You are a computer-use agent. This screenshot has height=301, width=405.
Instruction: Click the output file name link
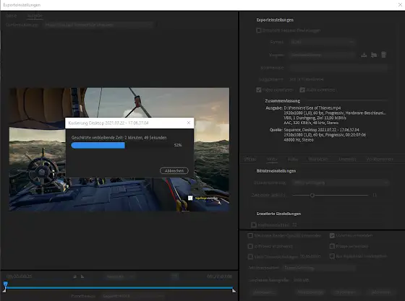pyautogui.click(x=307, y=79)
